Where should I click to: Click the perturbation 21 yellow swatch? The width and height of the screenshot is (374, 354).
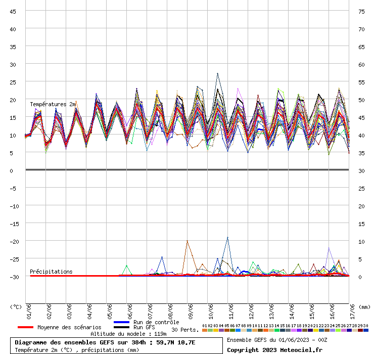(x=316, y=330)
